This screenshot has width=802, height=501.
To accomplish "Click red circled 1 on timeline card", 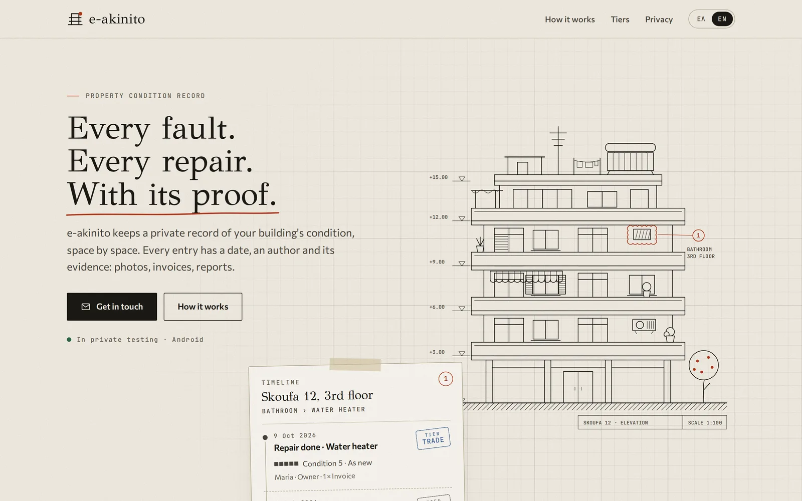I will click(x=446, y=379).
